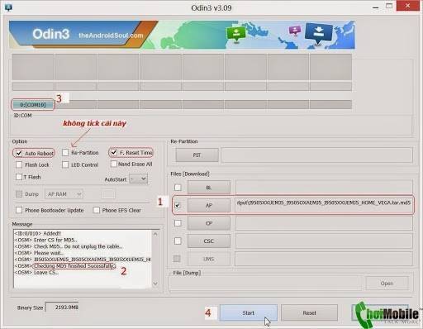
Task: Close the Odin3 window
Action: pyautogui.click(x=408, y=6)
